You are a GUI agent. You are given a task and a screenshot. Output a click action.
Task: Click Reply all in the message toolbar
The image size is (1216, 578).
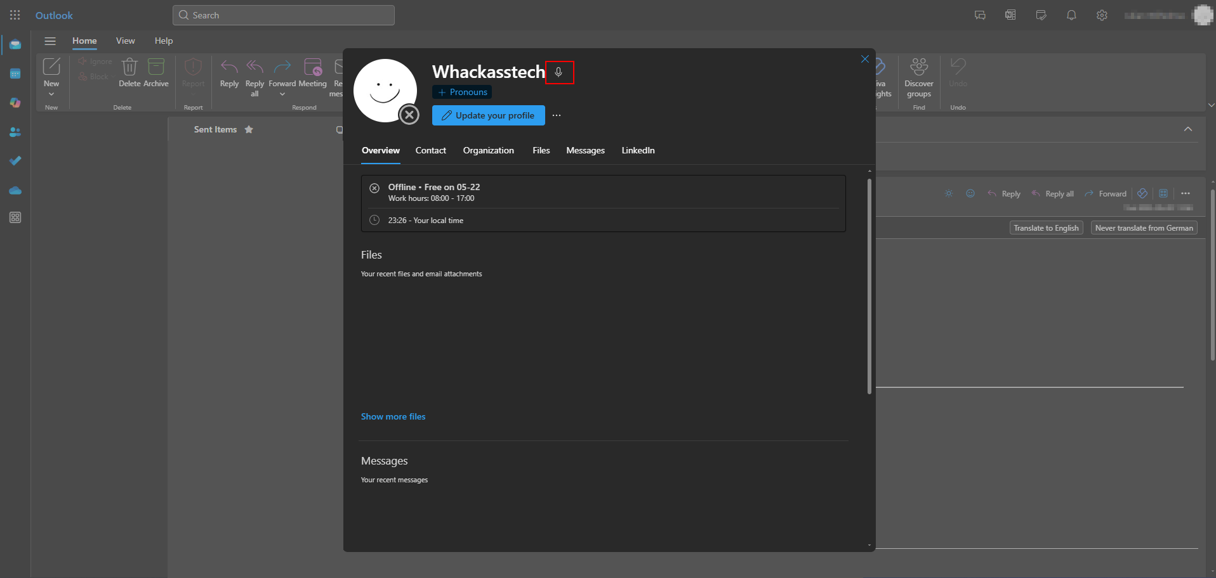point(1053,194)
